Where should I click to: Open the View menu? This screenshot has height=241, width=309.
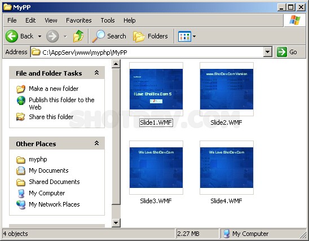pos(51,20)
